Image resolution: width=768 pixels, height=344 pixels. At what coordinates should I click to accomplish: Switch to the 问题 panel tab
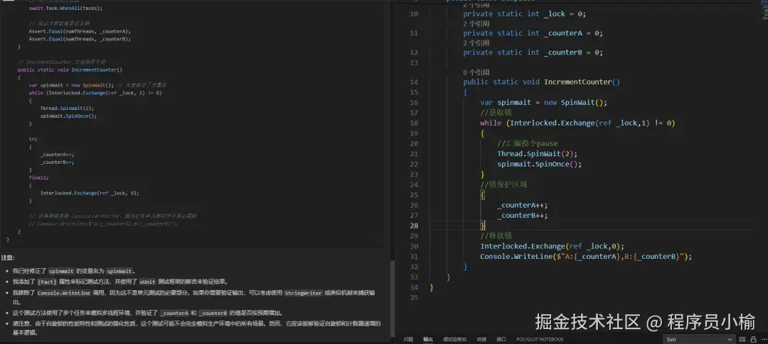point(408,339)
